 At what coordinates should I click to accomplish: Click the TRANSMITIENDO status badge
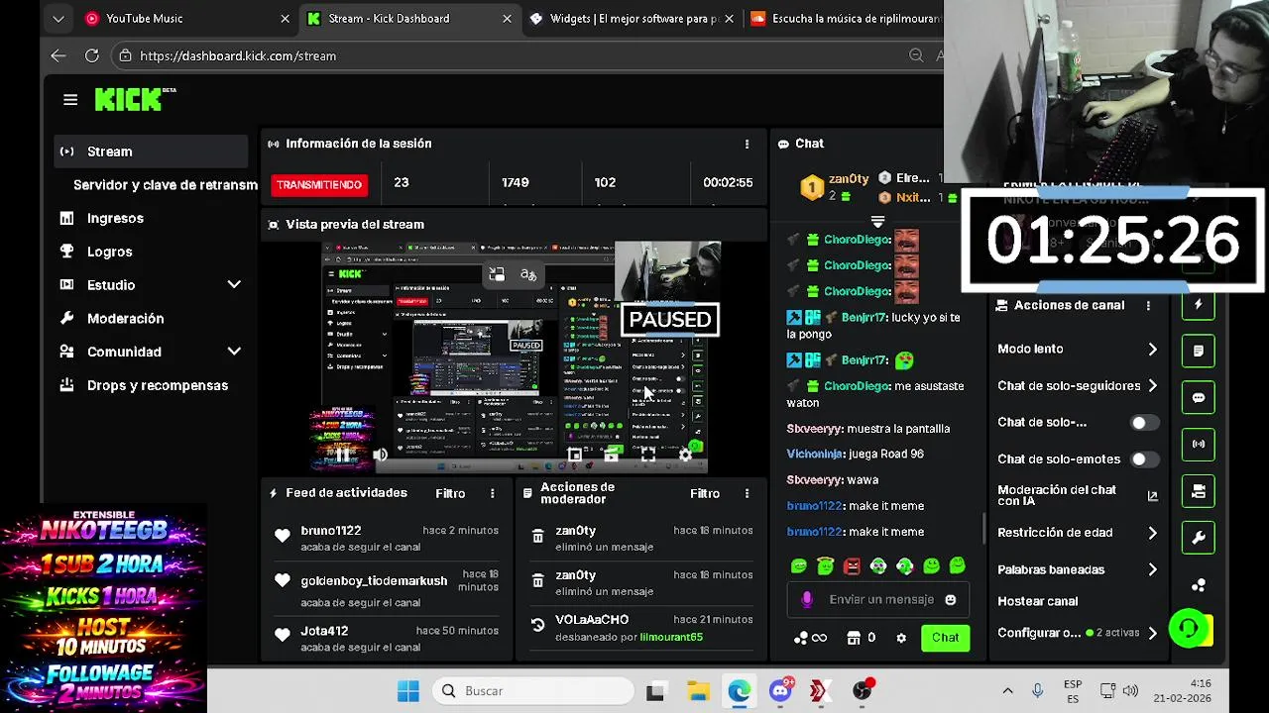(x=318, y=185)
